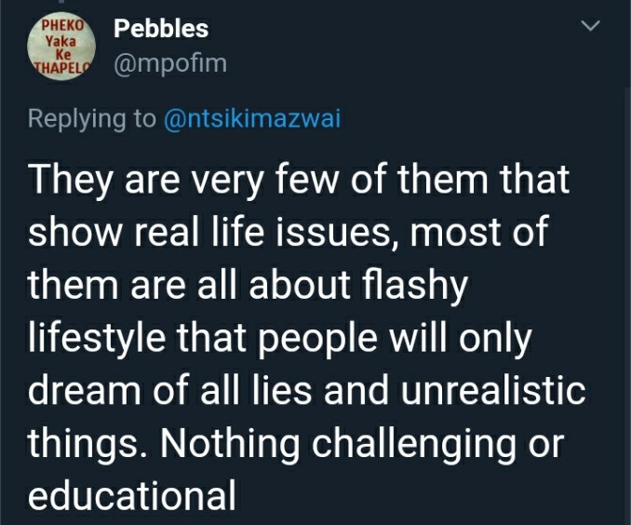Select the phrase 'flashy' in tweet body

tap(415, 286)
